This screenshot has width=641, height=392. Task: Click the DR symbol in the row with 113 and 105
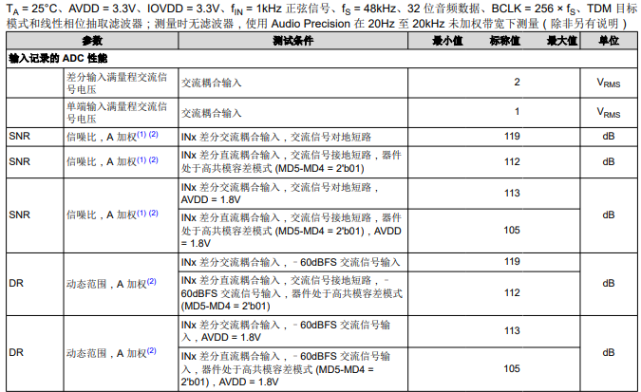point(16,352)
